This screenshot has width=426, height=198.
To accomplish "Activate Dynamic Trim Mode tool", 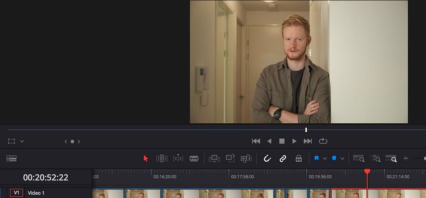I will click(178, 159).
